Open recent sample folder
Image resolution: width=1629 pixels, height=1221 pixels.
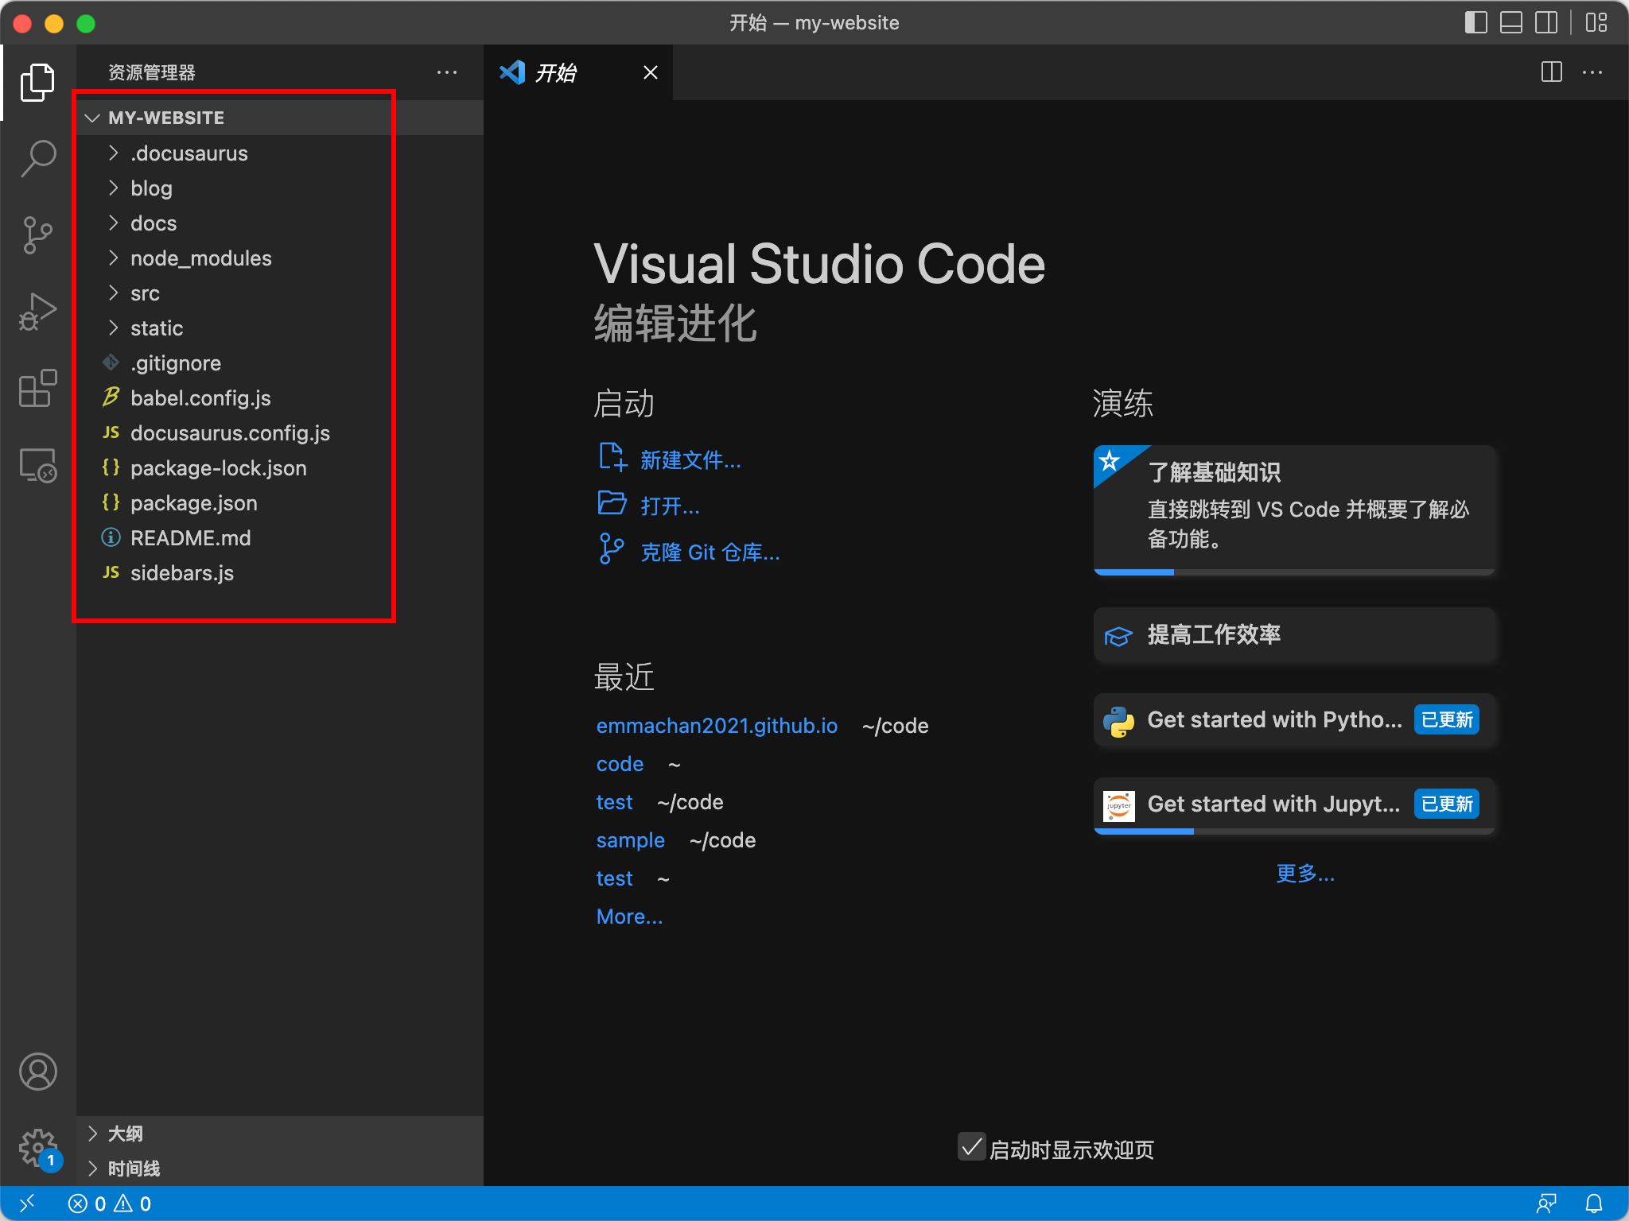[x=630, y=840]
